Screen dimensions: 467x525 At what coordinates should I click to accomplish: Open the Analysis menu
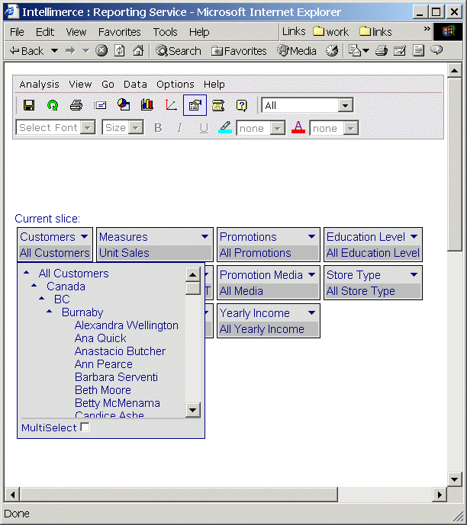[39, 84]
